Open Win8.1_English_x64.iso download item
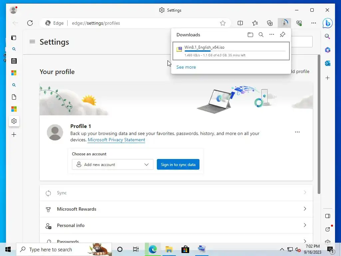The image size is (341, 256). (x=231, y=51)
